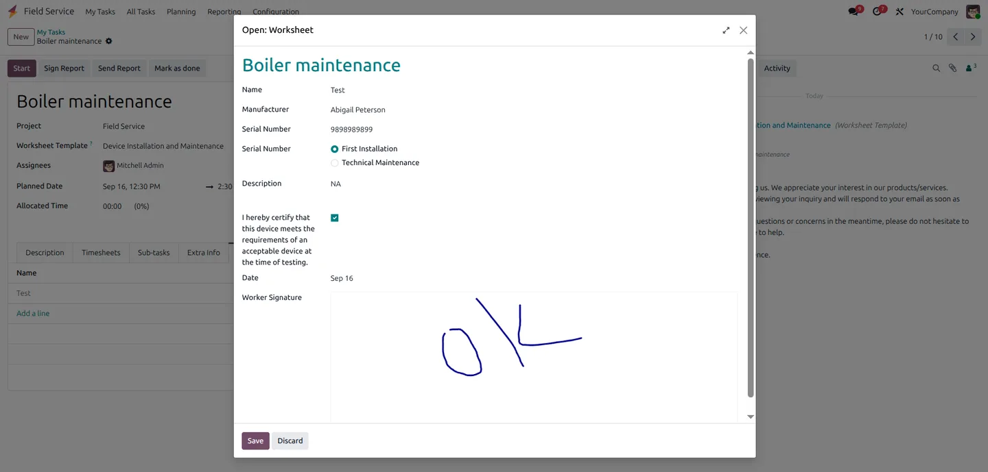Click the dialog scrollbar up arrow

pos(751,53)
